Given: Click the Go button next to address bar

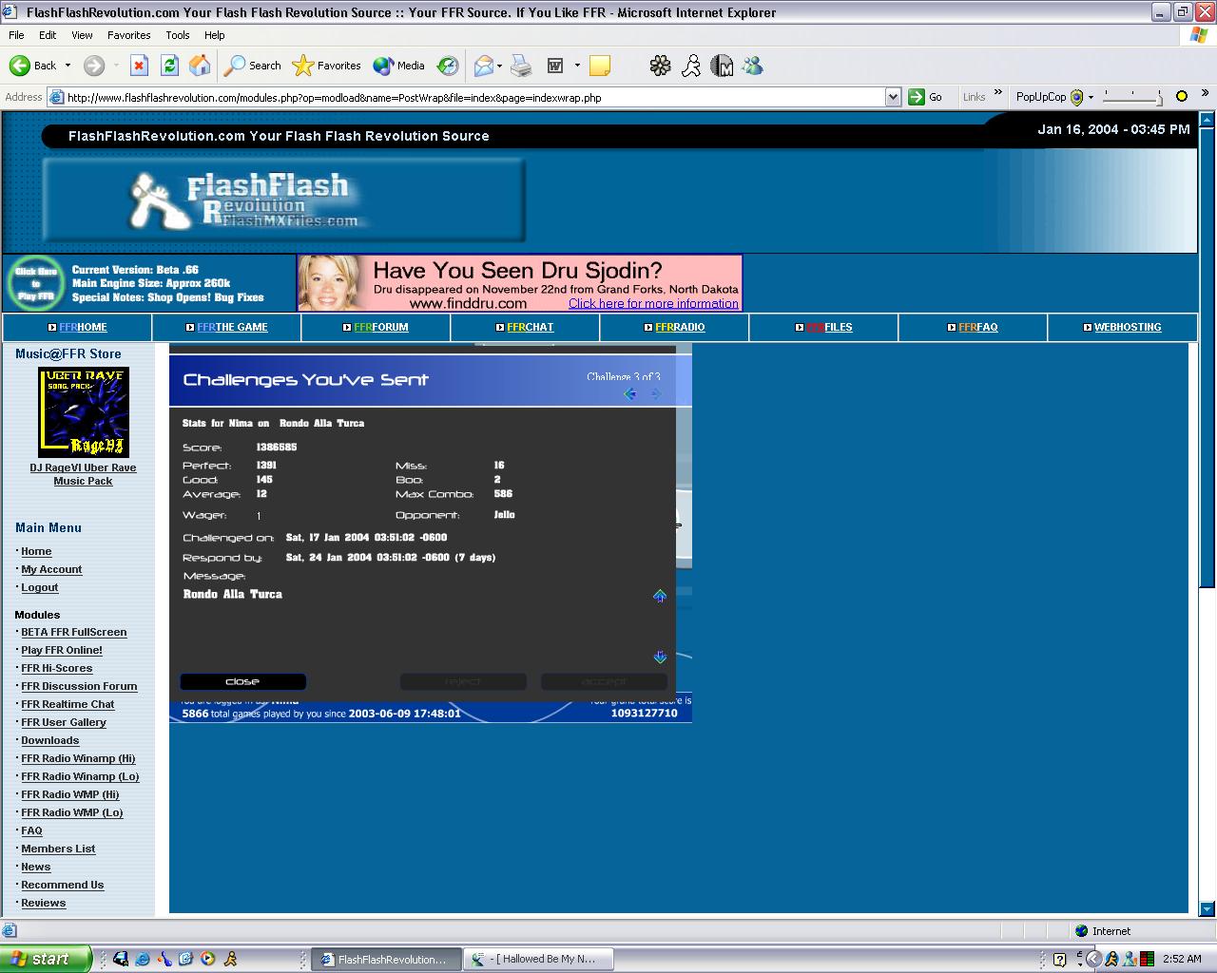Looking at the screenshot, I should click(925, 97).
